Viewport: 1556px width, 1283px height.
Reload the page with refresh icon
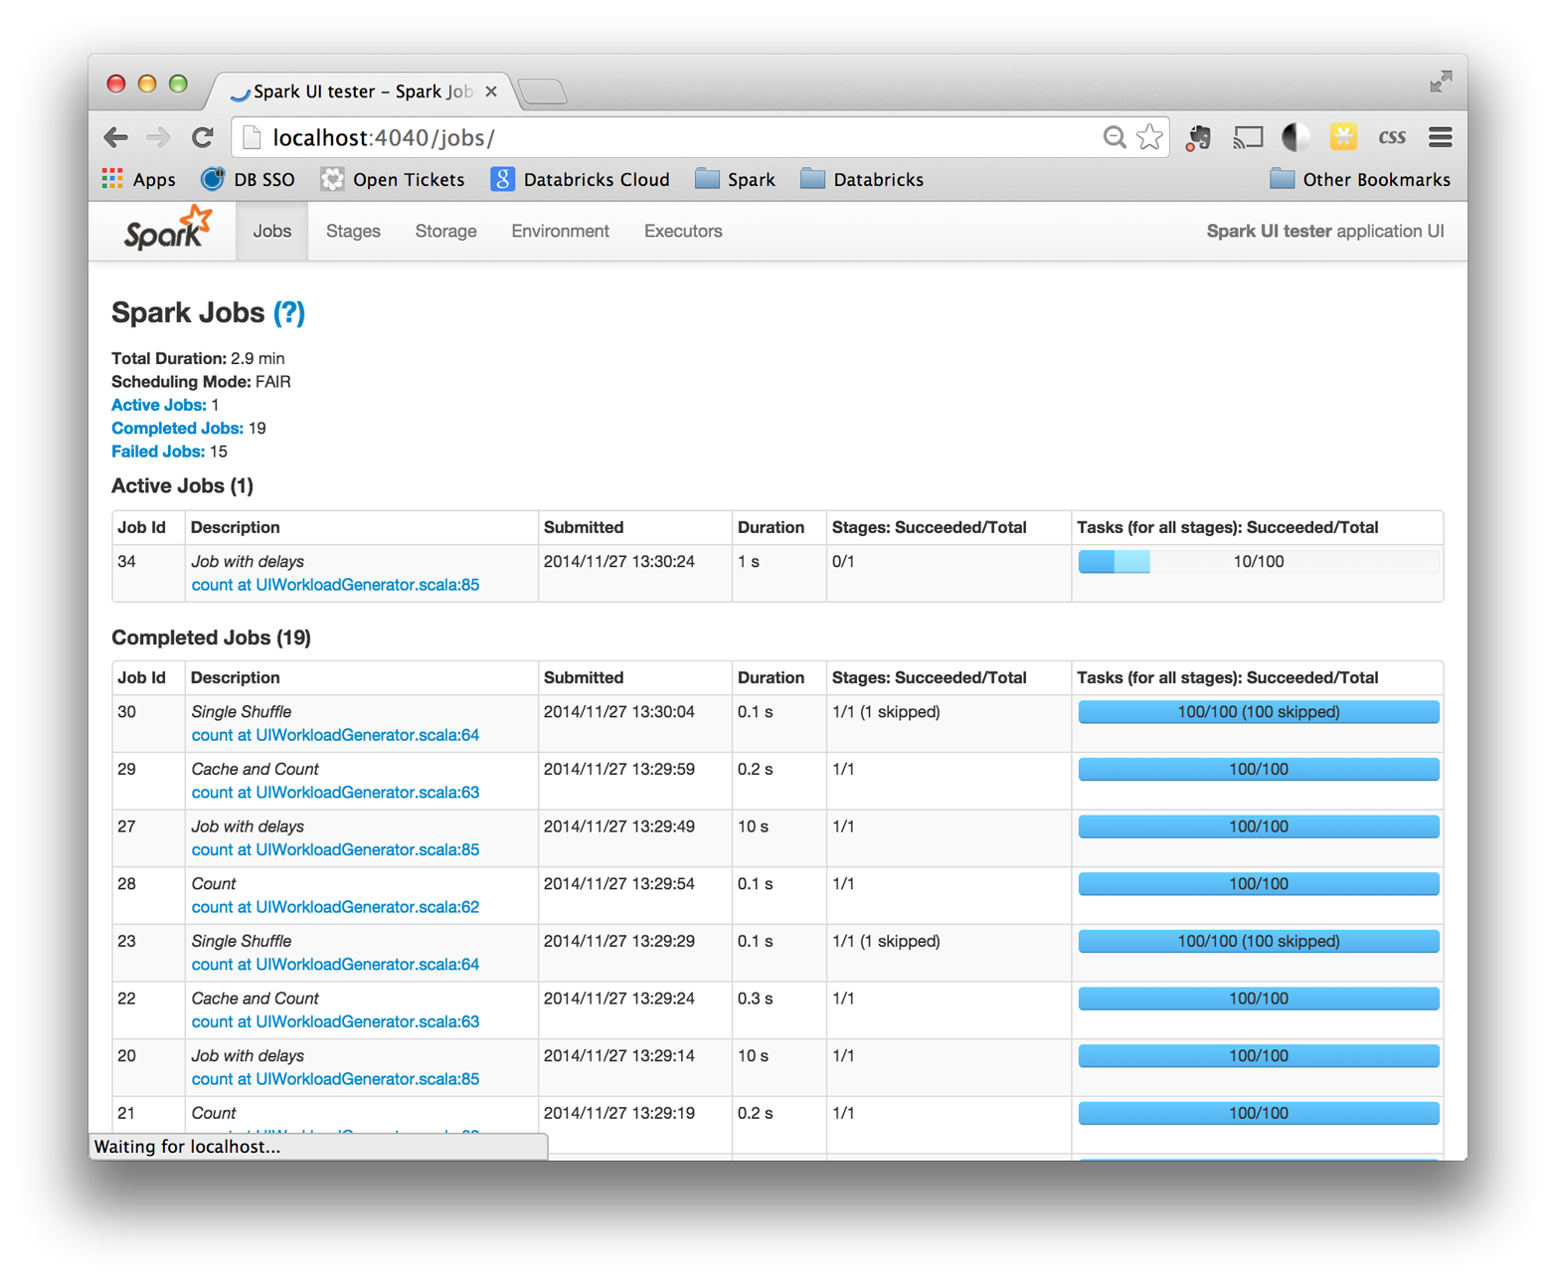(203, 137)
